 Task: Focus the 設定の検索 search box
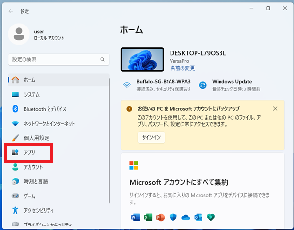59,59
